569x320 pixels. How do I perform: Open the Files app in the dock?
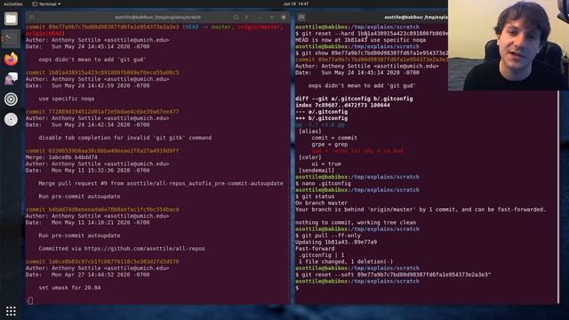point(11,19)
